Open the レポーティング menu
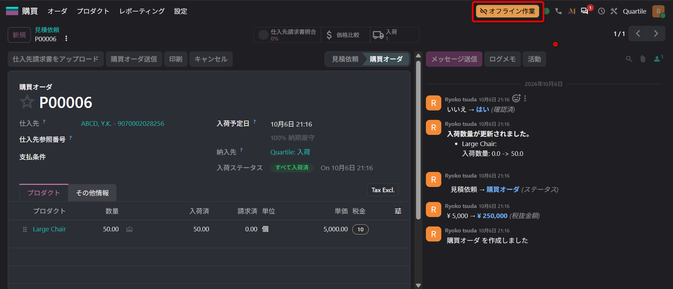673x289 pixels. coord(142,11)
